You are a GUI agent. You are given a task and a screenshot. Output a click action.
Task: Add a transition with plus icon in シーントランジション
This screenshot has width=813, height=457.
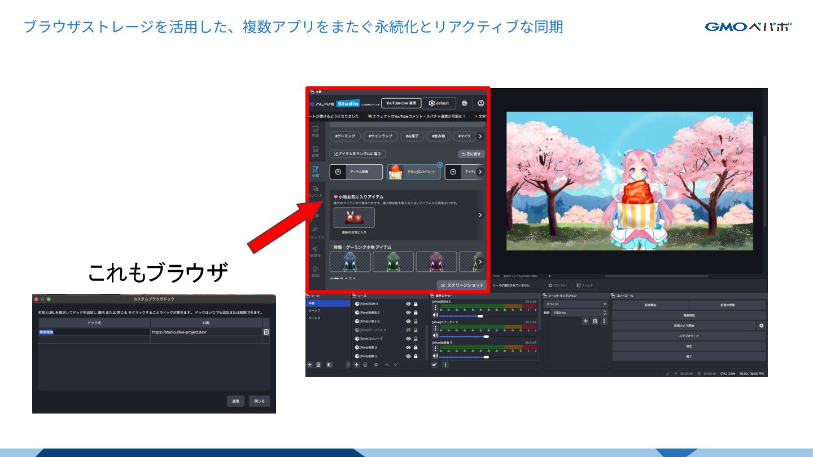(585, 321)
